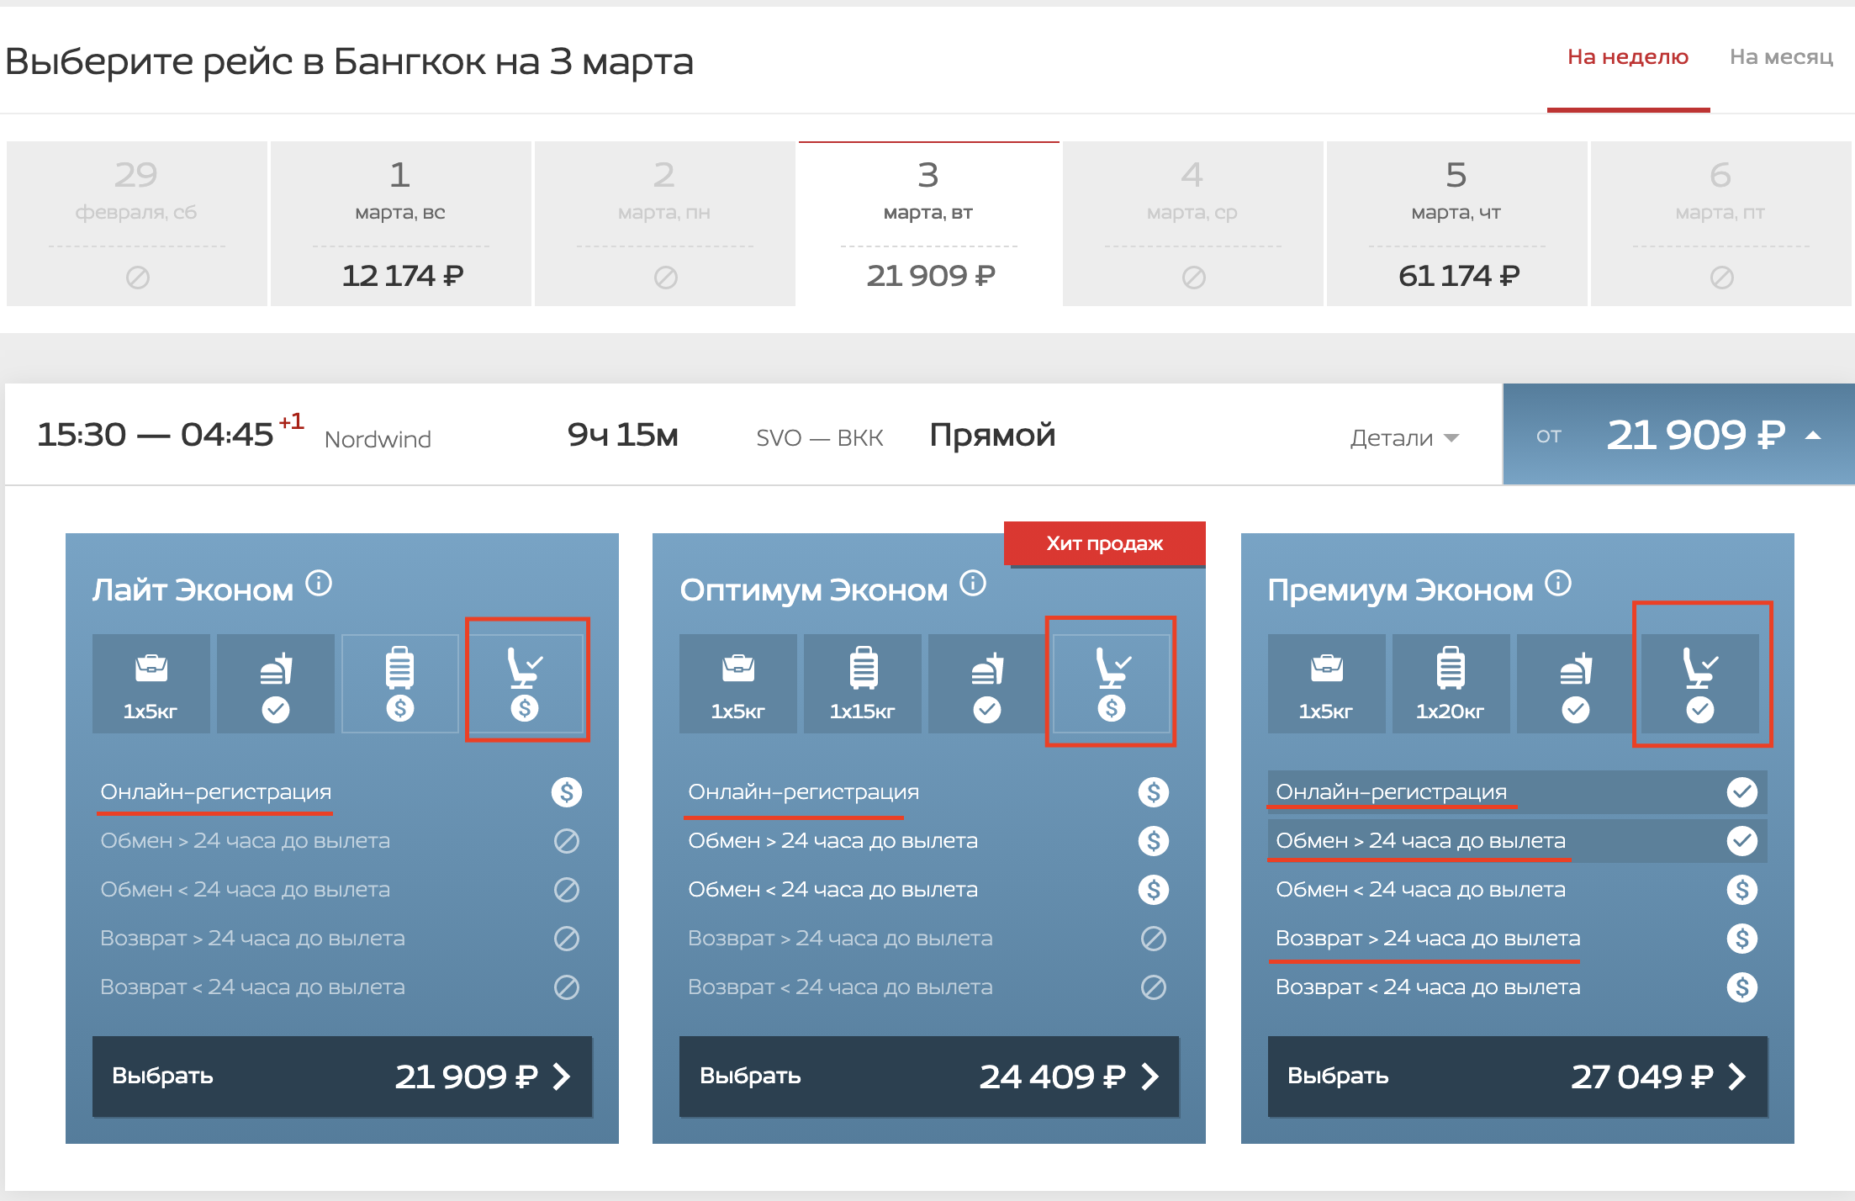Click dollar icon for Обмен < 24 часа in Премиум Эконом
The height and width of the screenshot is (1201, 1855).
click(1742, 890)
